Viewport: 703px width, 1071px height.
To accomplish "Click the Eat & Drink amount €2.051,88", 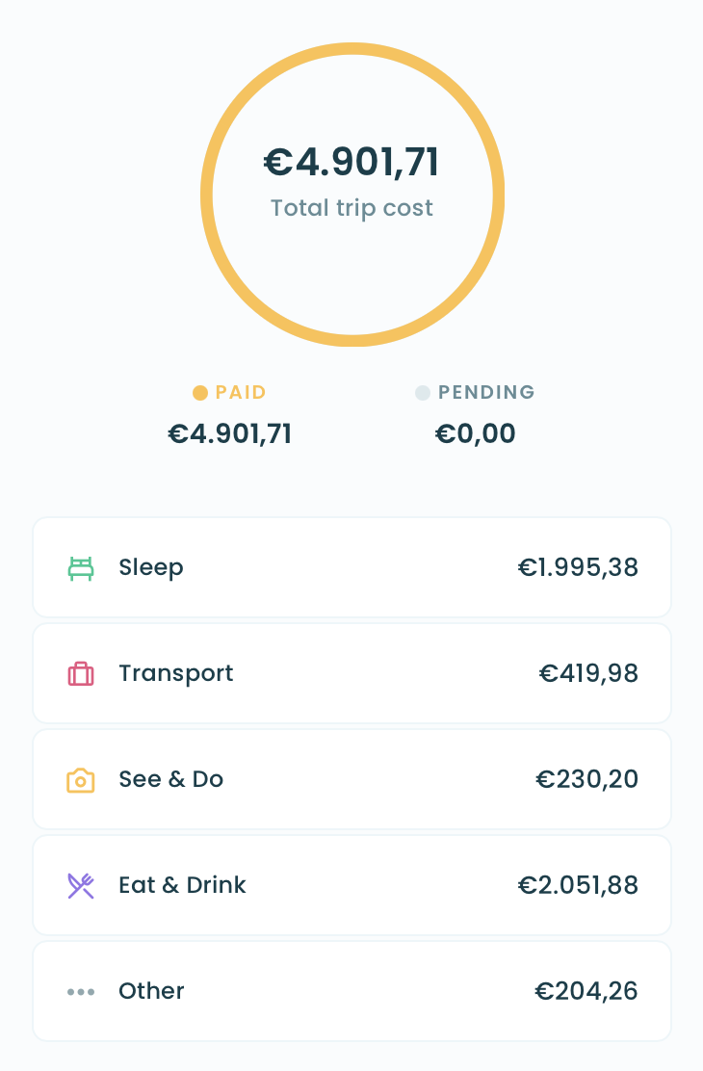I will coord(578,886).
